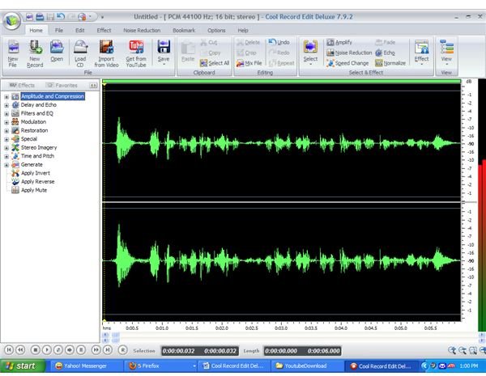Image resolution: width=486 pixels, height=376 pixels.
Task: Click the Undo button in the Editing group
Action: pos(279,42)
